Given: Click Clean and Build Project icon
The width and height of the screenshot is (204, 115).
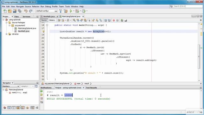Looking at the screenshot, I should (x=66, y=11).
